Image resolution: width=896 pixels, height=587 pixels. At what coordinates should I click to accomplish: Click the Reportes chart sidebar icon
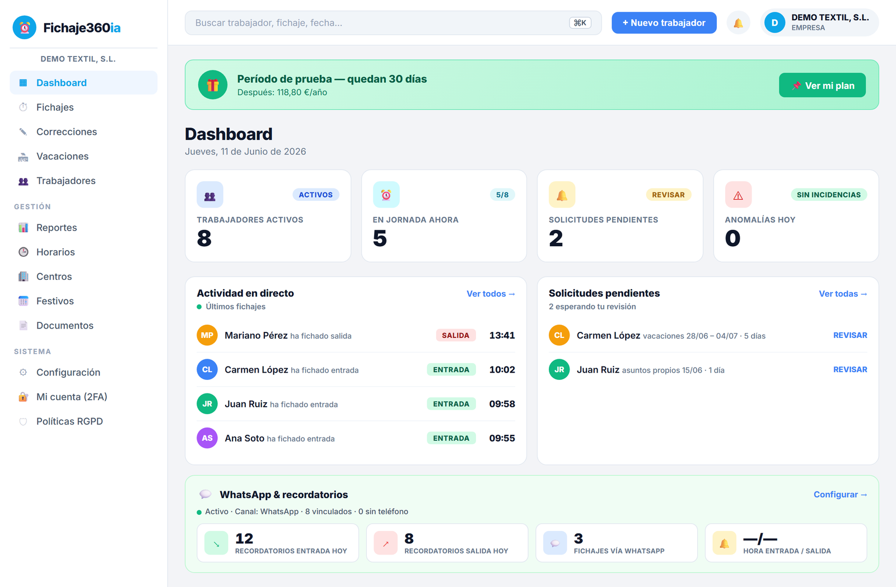click(23, 227)
